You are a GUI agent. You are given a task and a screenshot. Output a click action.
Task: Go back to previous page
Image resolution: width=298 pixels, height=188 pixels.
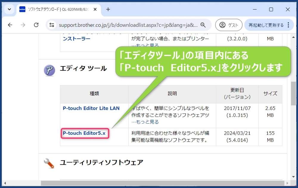click(x=10, y=25)
